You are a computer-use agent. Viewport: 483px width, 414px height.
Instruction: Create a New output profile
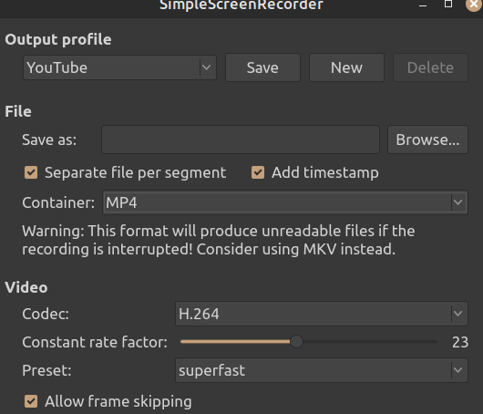tap(346, 67)
